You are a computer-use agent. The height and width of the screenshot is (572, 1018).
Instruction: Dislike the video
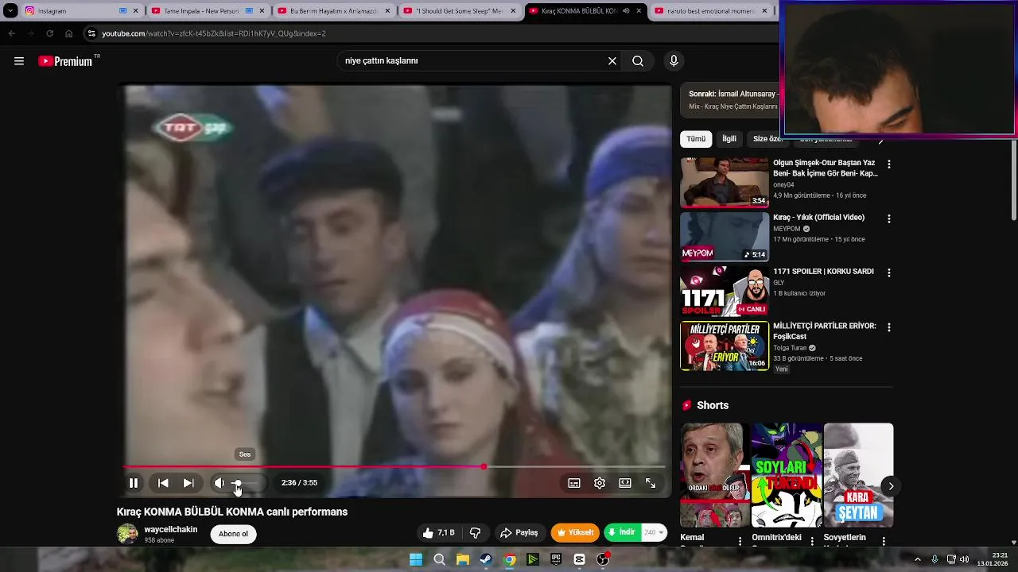[476, 532]
